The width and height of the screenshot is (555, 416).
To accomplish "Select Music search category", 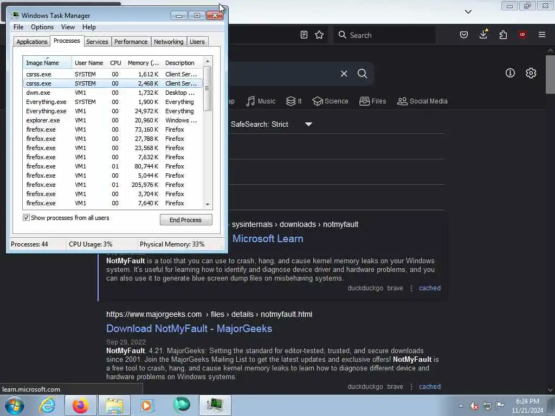I will coord(261,101).
